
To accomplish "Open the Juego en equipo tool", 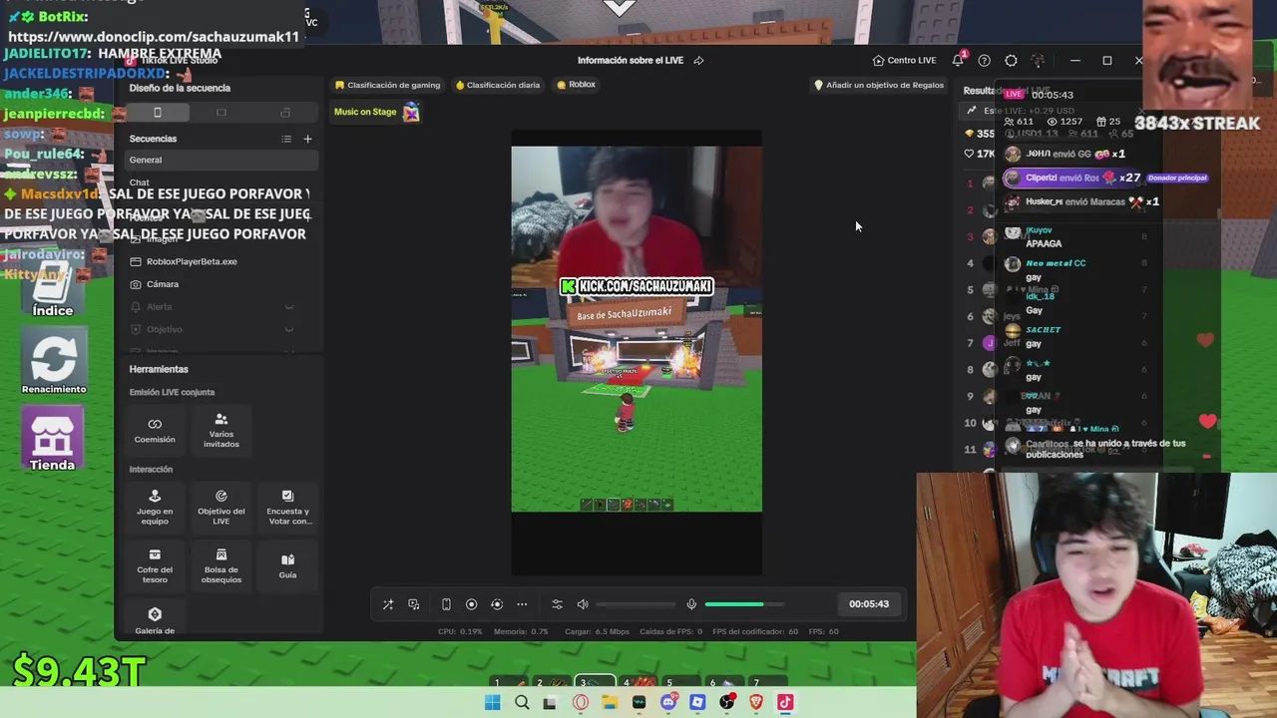I will pos(155,507).
